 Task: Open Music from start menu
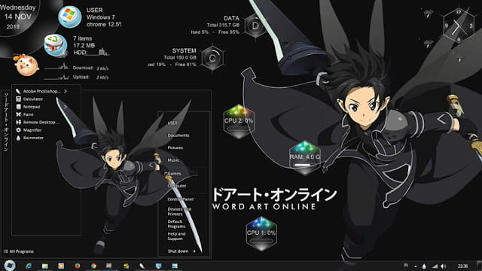click(x=173, y=160)
